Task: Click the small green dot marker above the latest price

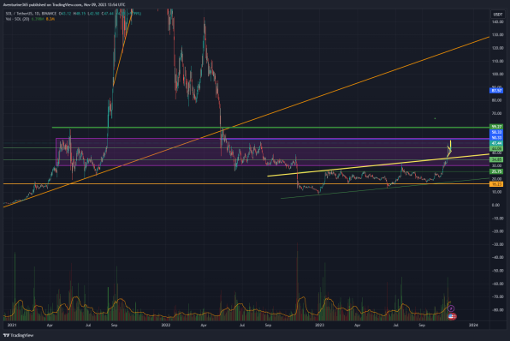Action: (x=435, y=118)
